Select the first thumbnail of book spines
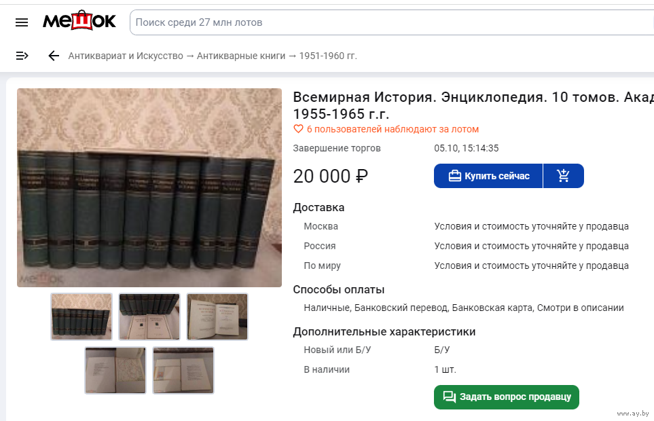Screen dimensions: 654x421 [81, 316]
